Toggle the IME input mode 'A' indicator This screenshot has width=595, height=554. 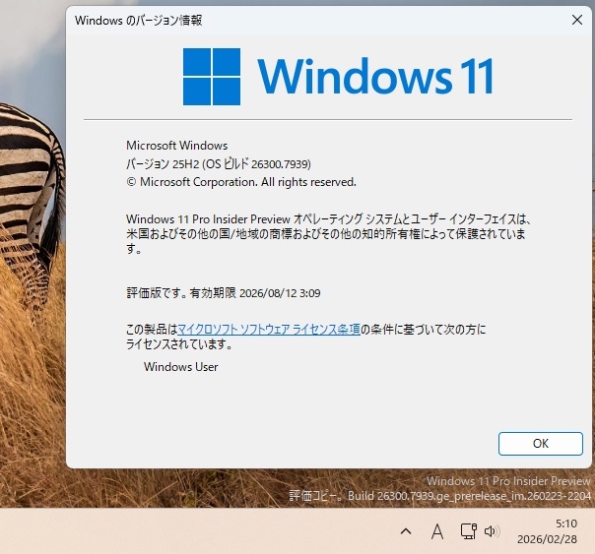437,531
